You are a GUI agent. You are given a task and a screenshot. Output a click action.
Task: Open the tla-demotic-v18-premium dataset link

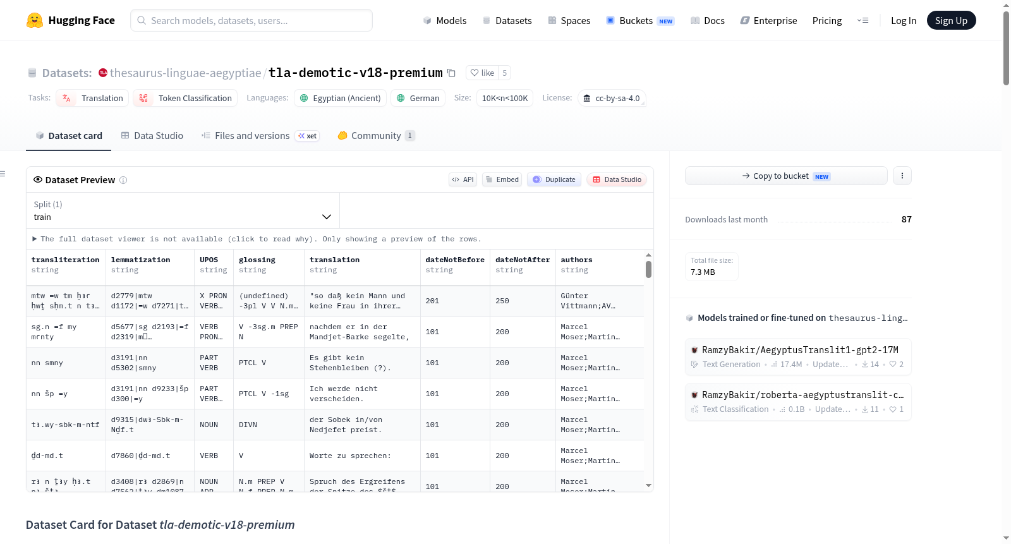356,73
